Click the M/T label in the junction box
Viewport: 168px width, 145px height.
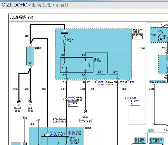pyautogui.click(x=115, y=72)
